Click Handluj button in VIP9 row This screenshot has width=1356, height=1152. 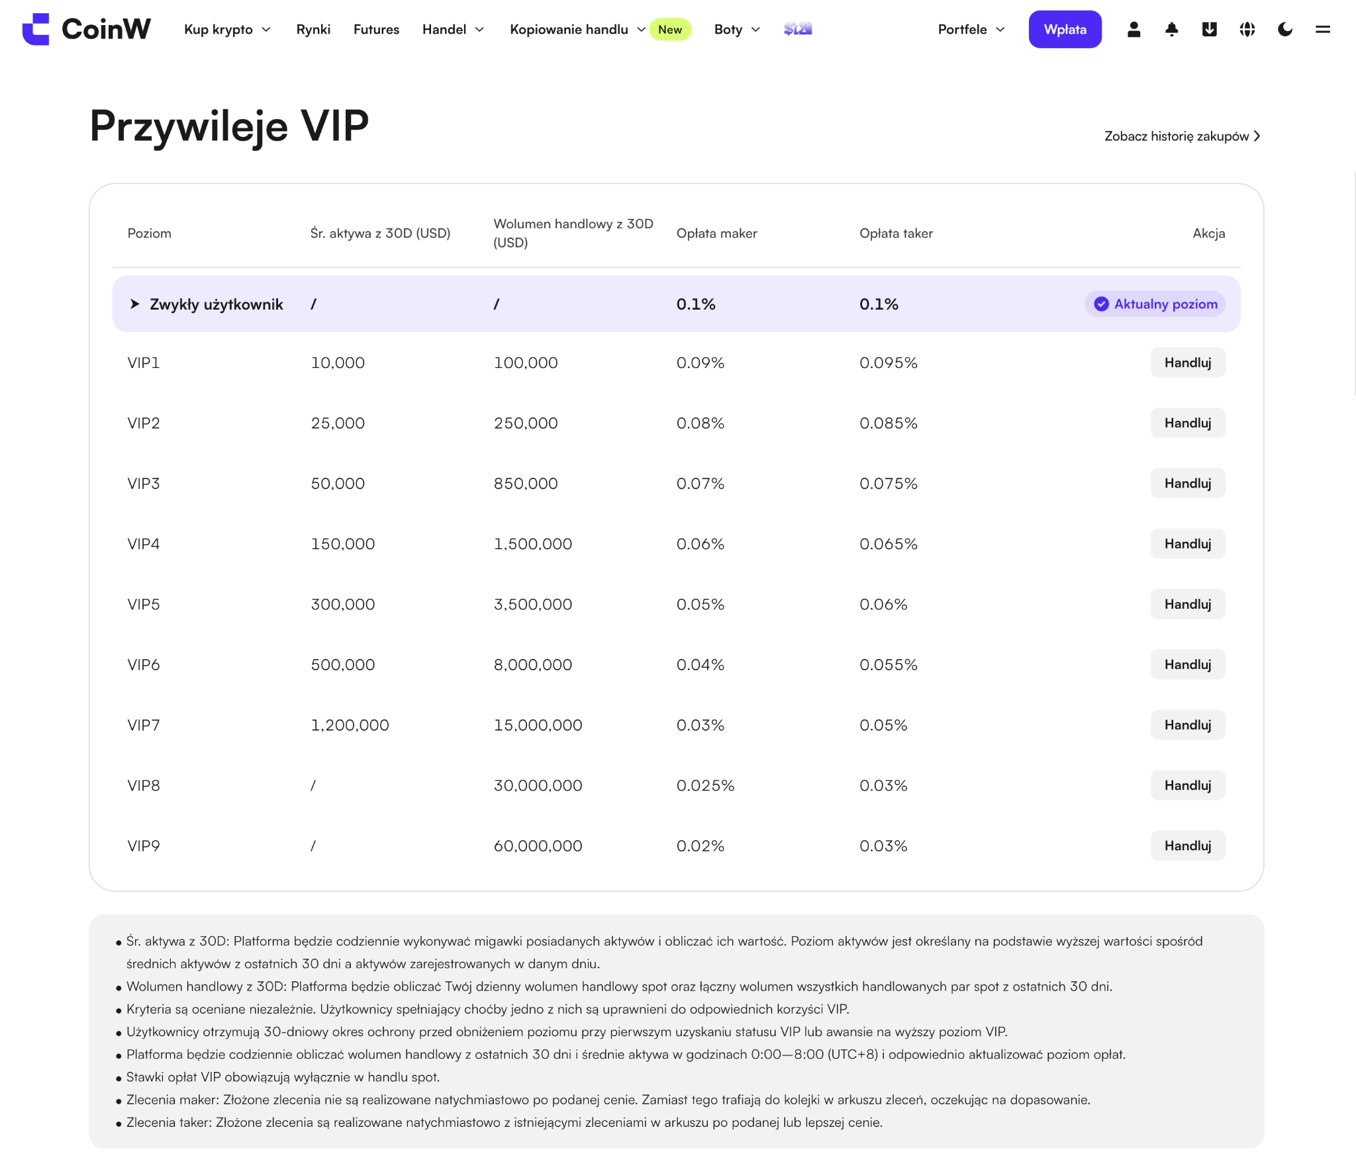1187,846
